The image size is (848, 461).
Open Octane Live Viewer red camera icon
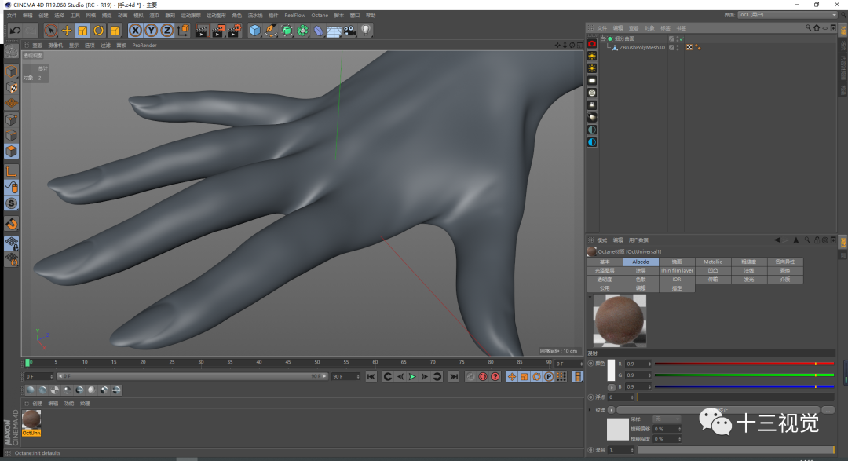point(592,44)
